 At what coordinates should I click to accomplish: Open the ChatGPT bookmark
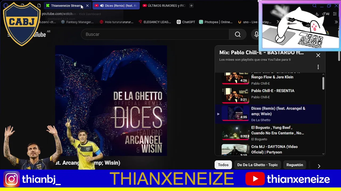(x=186, y=22)
